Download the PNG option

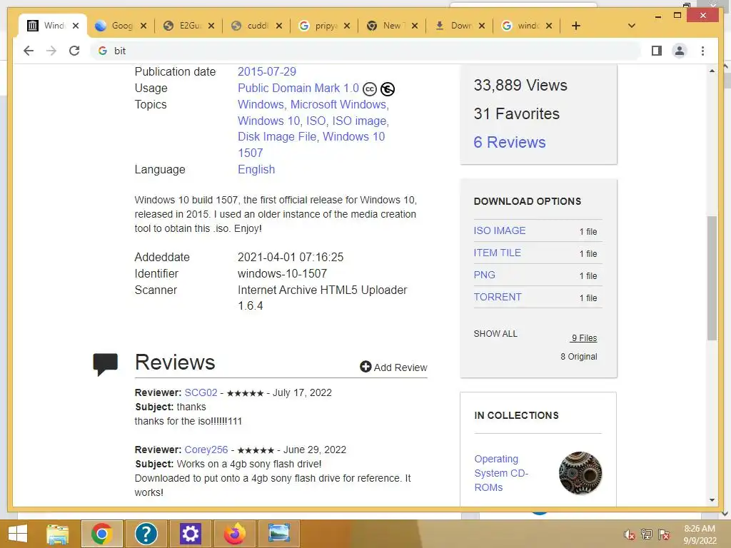[485, 275]
